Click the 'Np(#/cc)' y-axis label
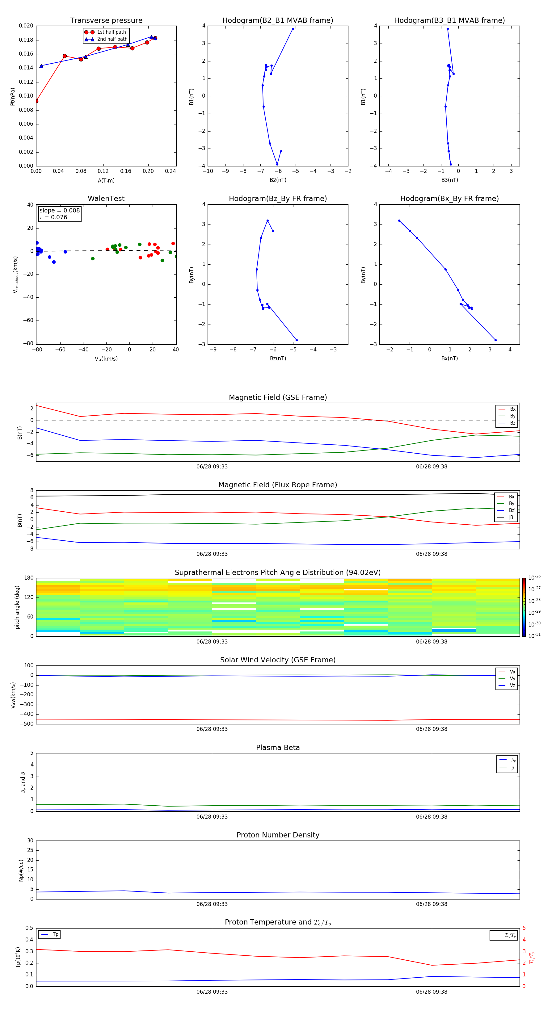556x1019 pixels. 21,870
